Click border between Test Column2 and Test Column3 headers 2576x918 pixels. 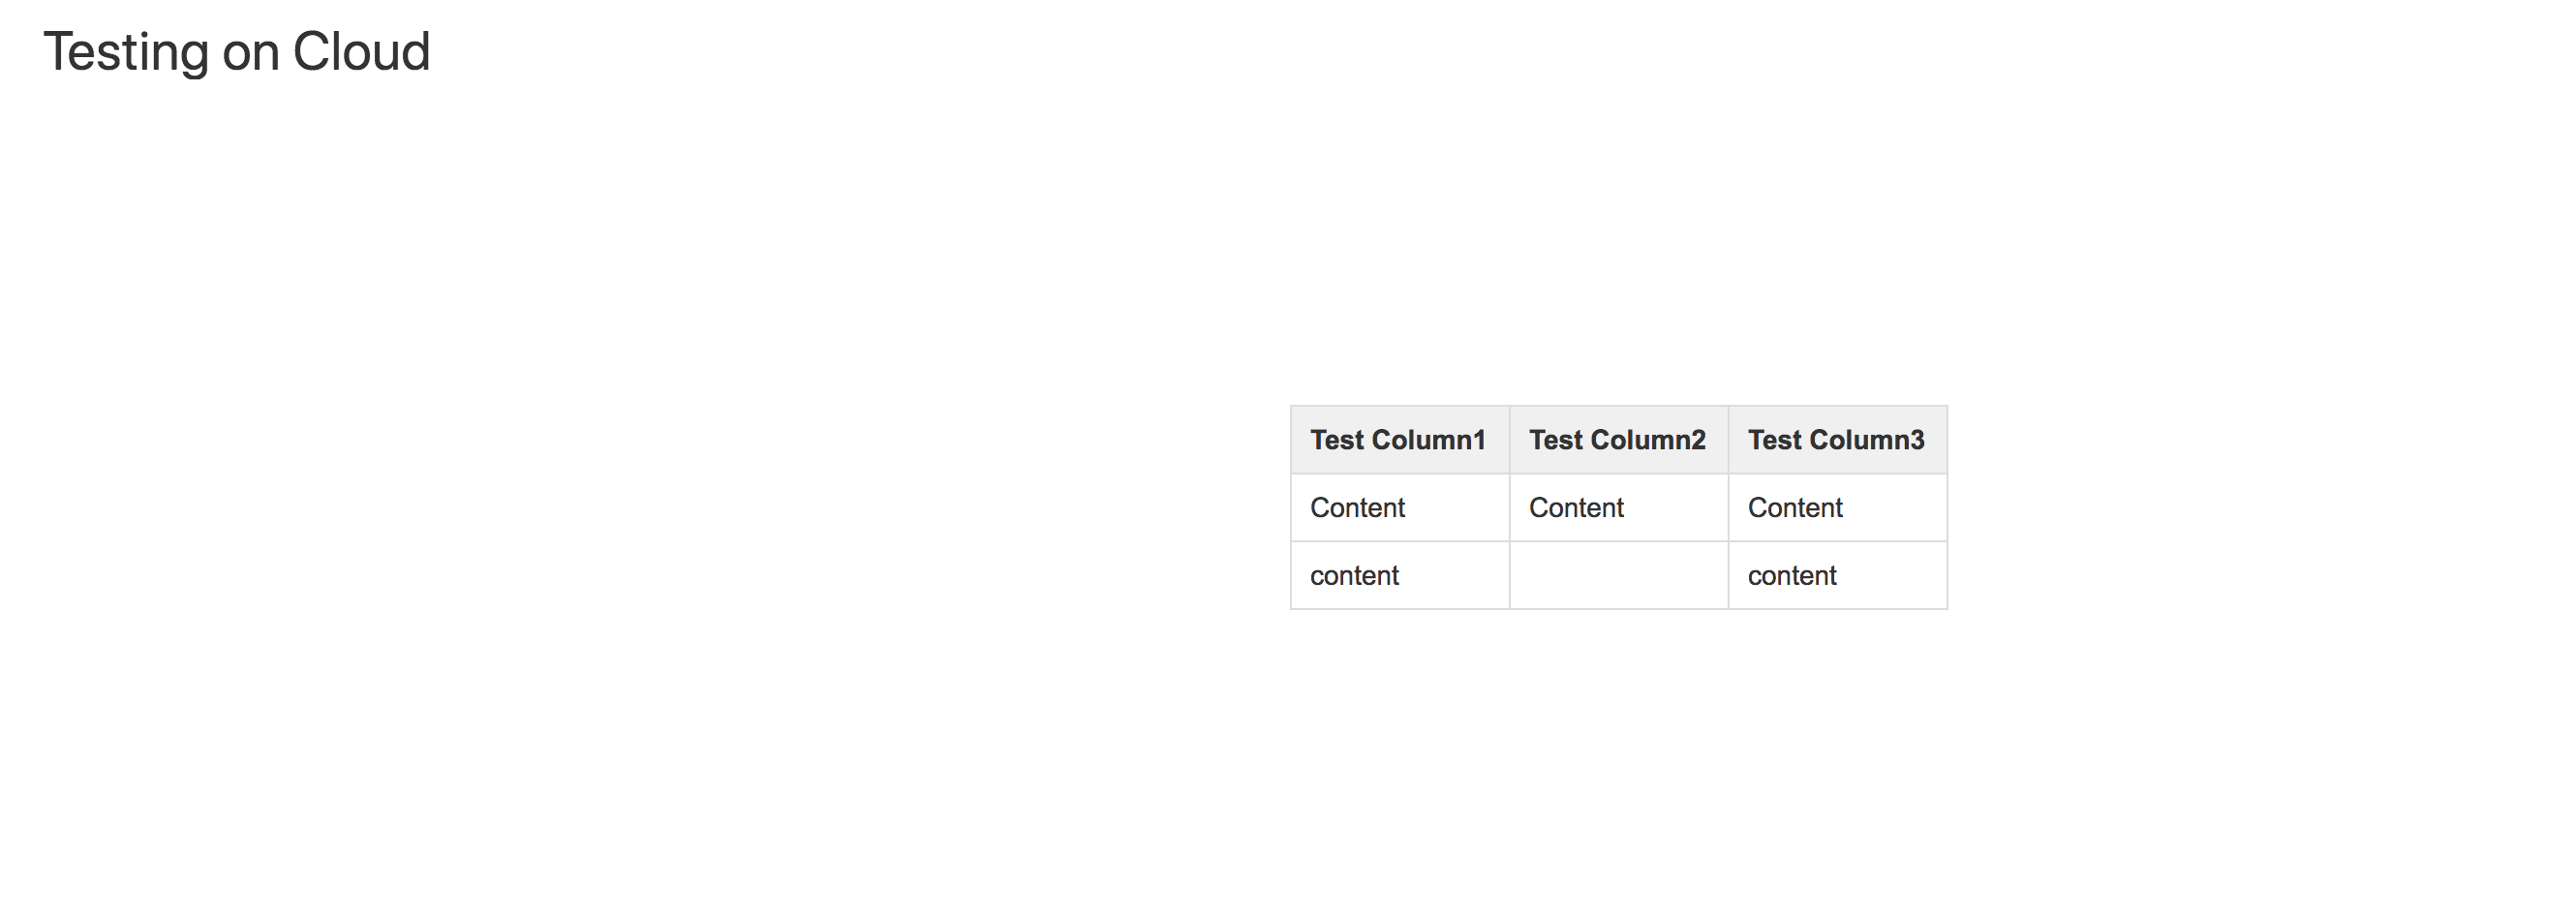(1729, 440)
